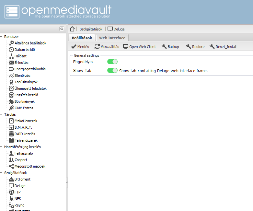Click the certificate icon beside Tanúsítványok
Viewport: 253px width, 211px height.
11,82
